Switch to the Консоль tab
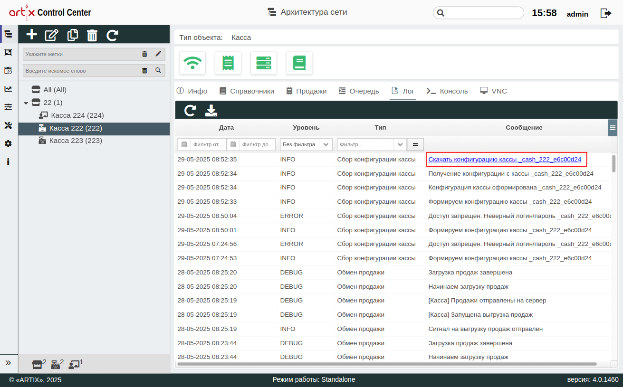Viewport: 623px width, 387px height. point(447,91)
